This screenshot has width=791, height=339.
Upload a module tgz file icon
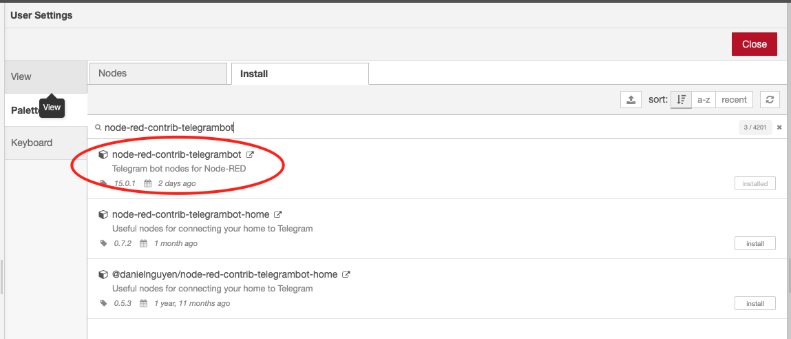[631, 99]
